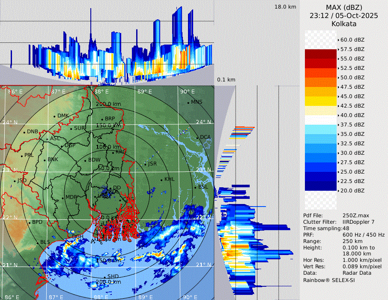Click the 55.0 dBZ legend label

pyautogui.click(x=352, y=58)
